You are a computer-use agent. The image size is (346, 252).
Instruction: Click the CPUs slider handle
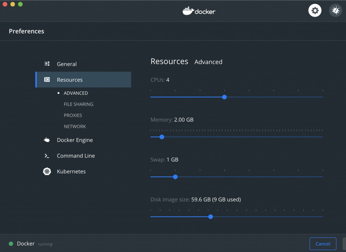click(224, 97)
